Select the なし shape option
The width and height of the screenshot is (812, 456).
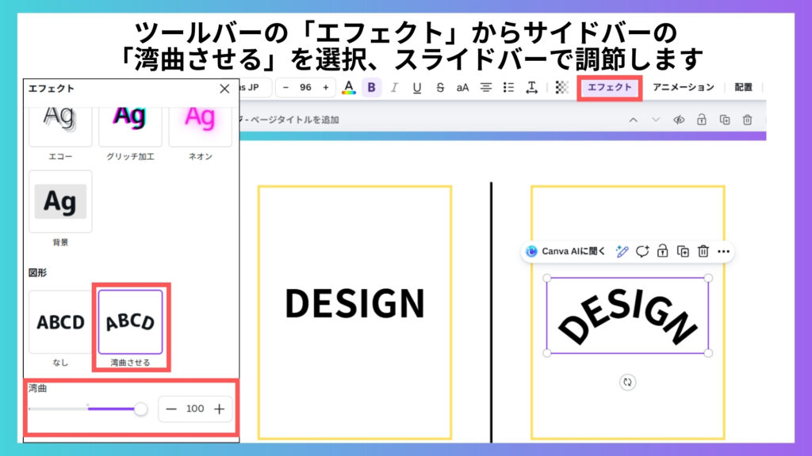[60, 322]
